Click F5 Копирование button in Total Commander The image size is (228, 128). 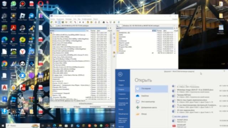pyautogui.click(x=95, y=107)
